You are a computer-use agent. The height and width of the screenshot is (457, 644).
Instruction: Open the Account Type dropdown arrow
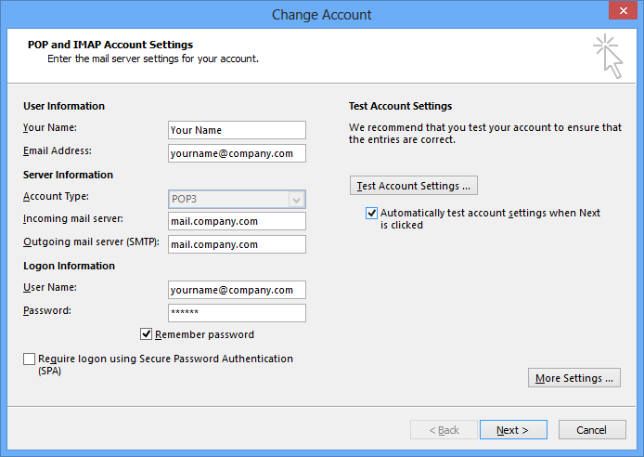point(297,200)
